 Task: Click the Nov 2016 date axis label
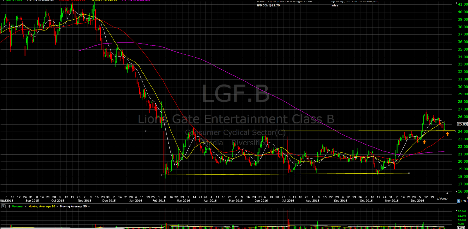click(x=392, y=201)
